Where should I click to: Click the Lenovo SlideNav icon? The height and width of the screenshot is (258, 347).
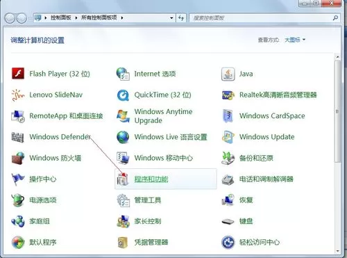click(x=18, y=95)
